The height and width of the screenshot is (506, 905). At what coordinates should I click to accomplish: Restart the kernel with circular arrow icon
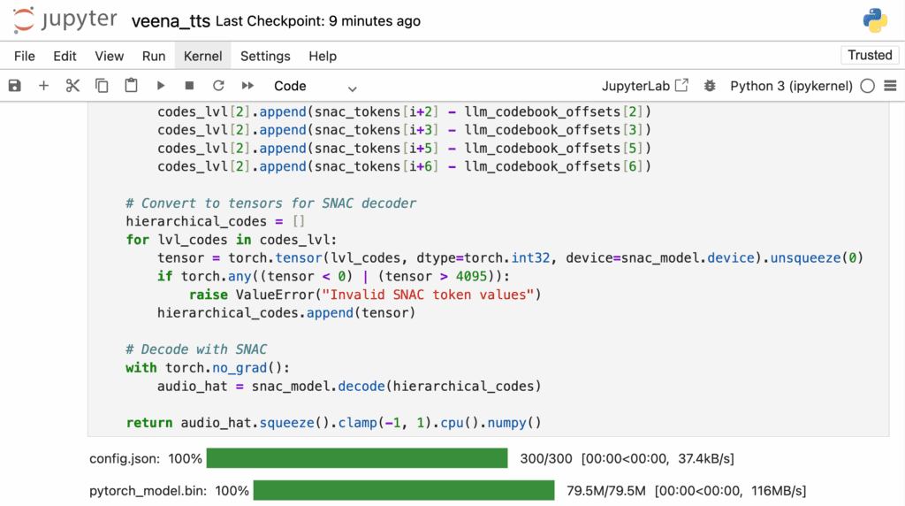(218, 86)
